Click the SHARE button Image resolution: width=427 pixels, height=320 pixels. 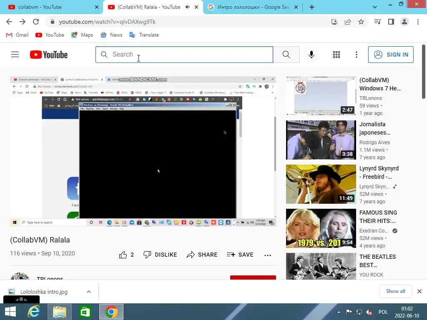(202, 255)
